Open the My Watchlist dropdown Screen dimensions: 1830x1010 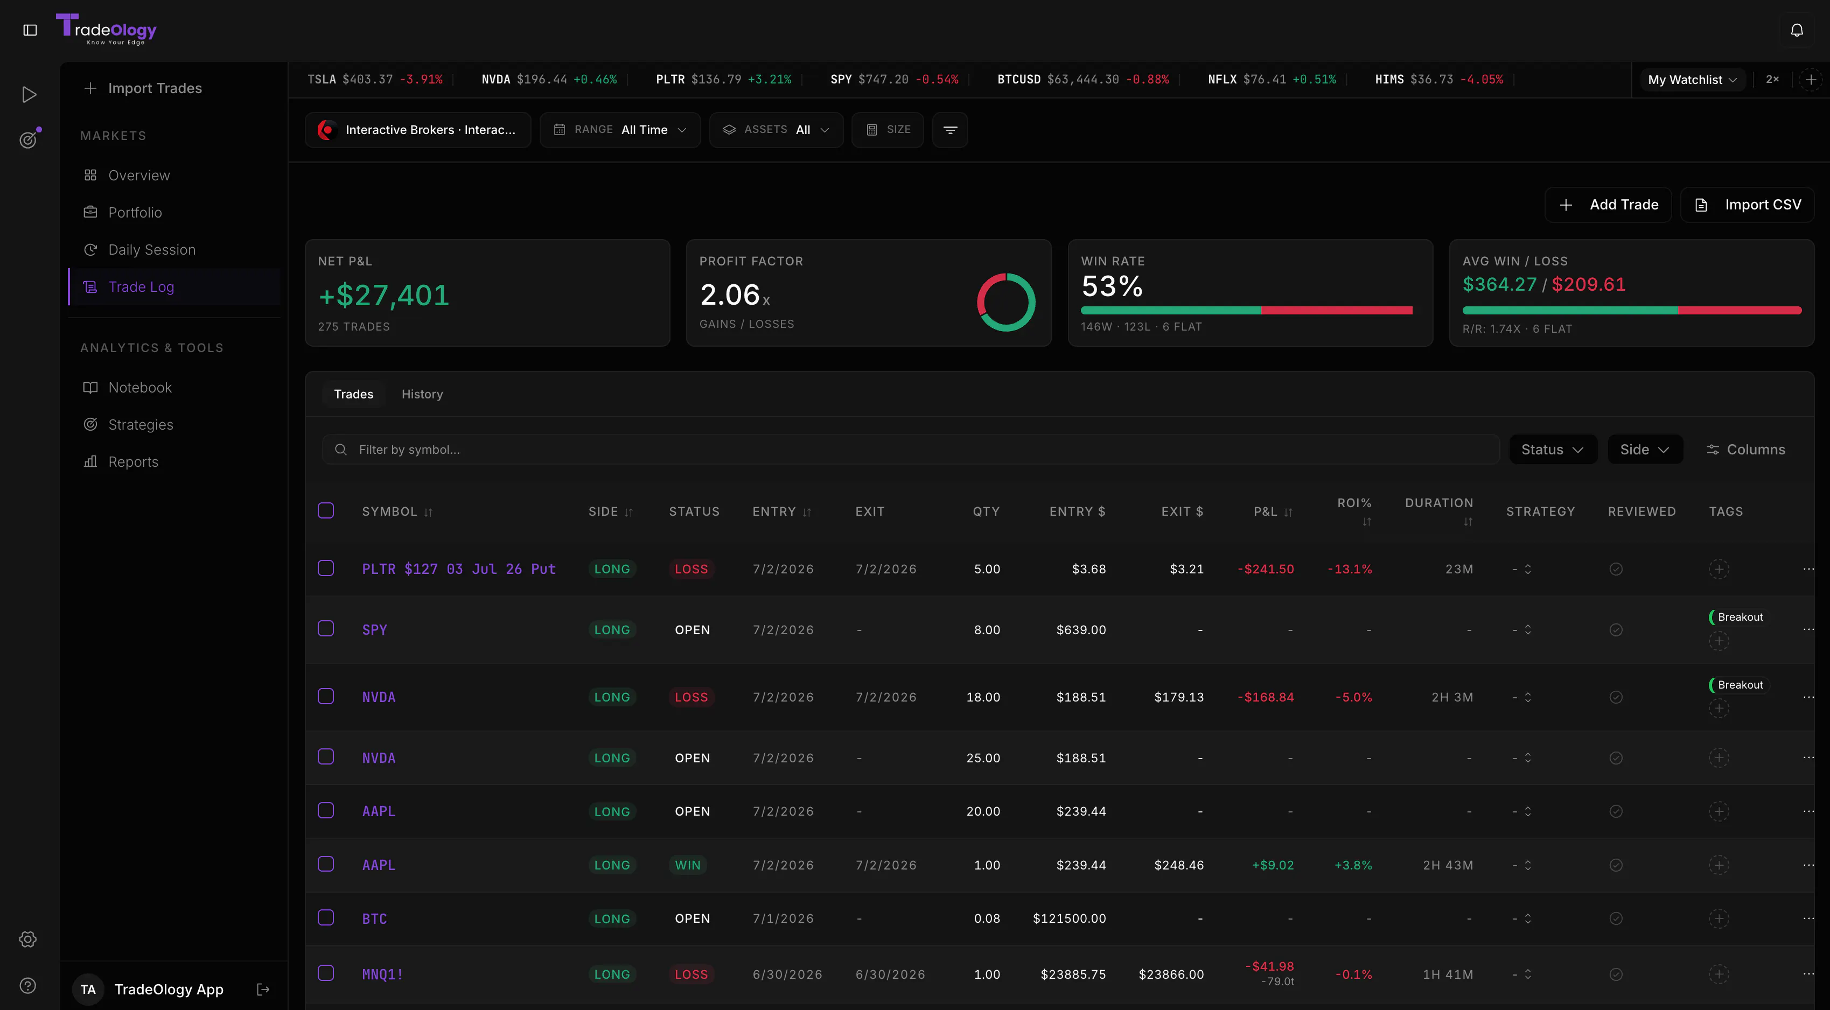pos(1692,80)
